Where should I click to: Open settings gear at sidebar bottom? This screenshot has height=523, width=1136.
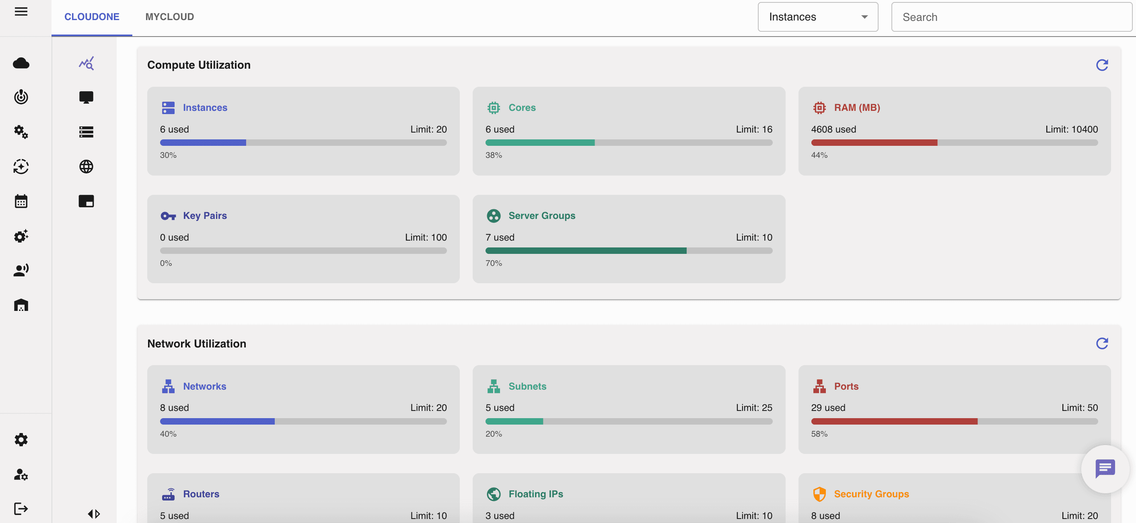coord(21,439)
